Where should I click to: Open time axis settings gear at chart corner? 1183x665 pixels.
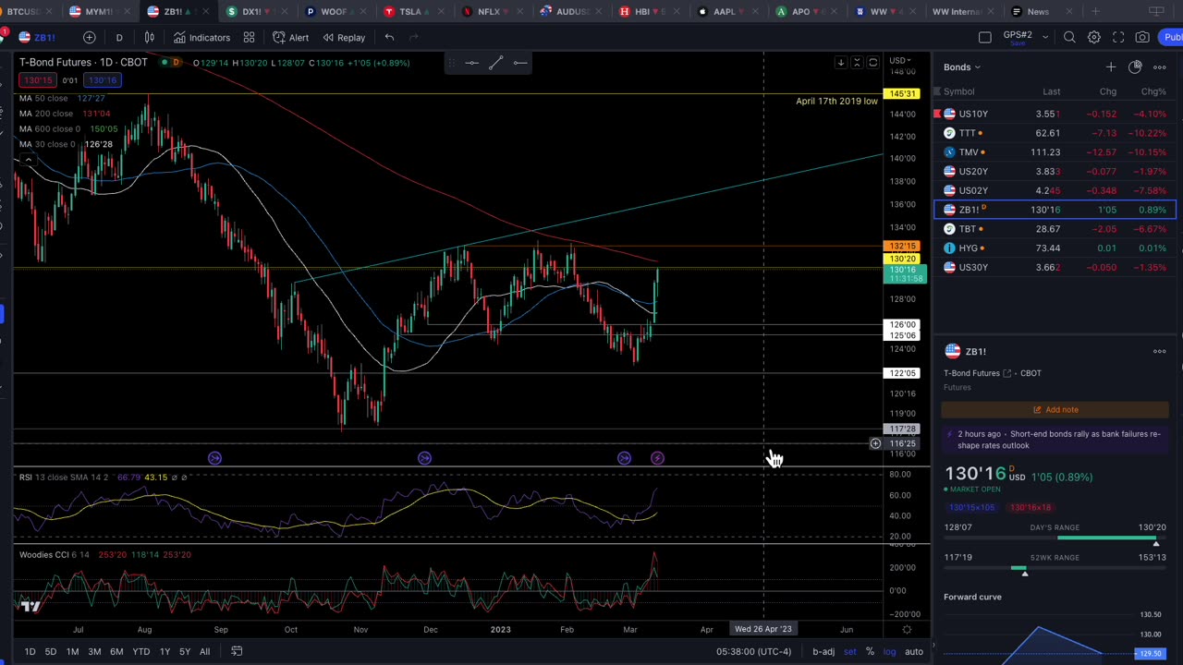pos(907,629)
